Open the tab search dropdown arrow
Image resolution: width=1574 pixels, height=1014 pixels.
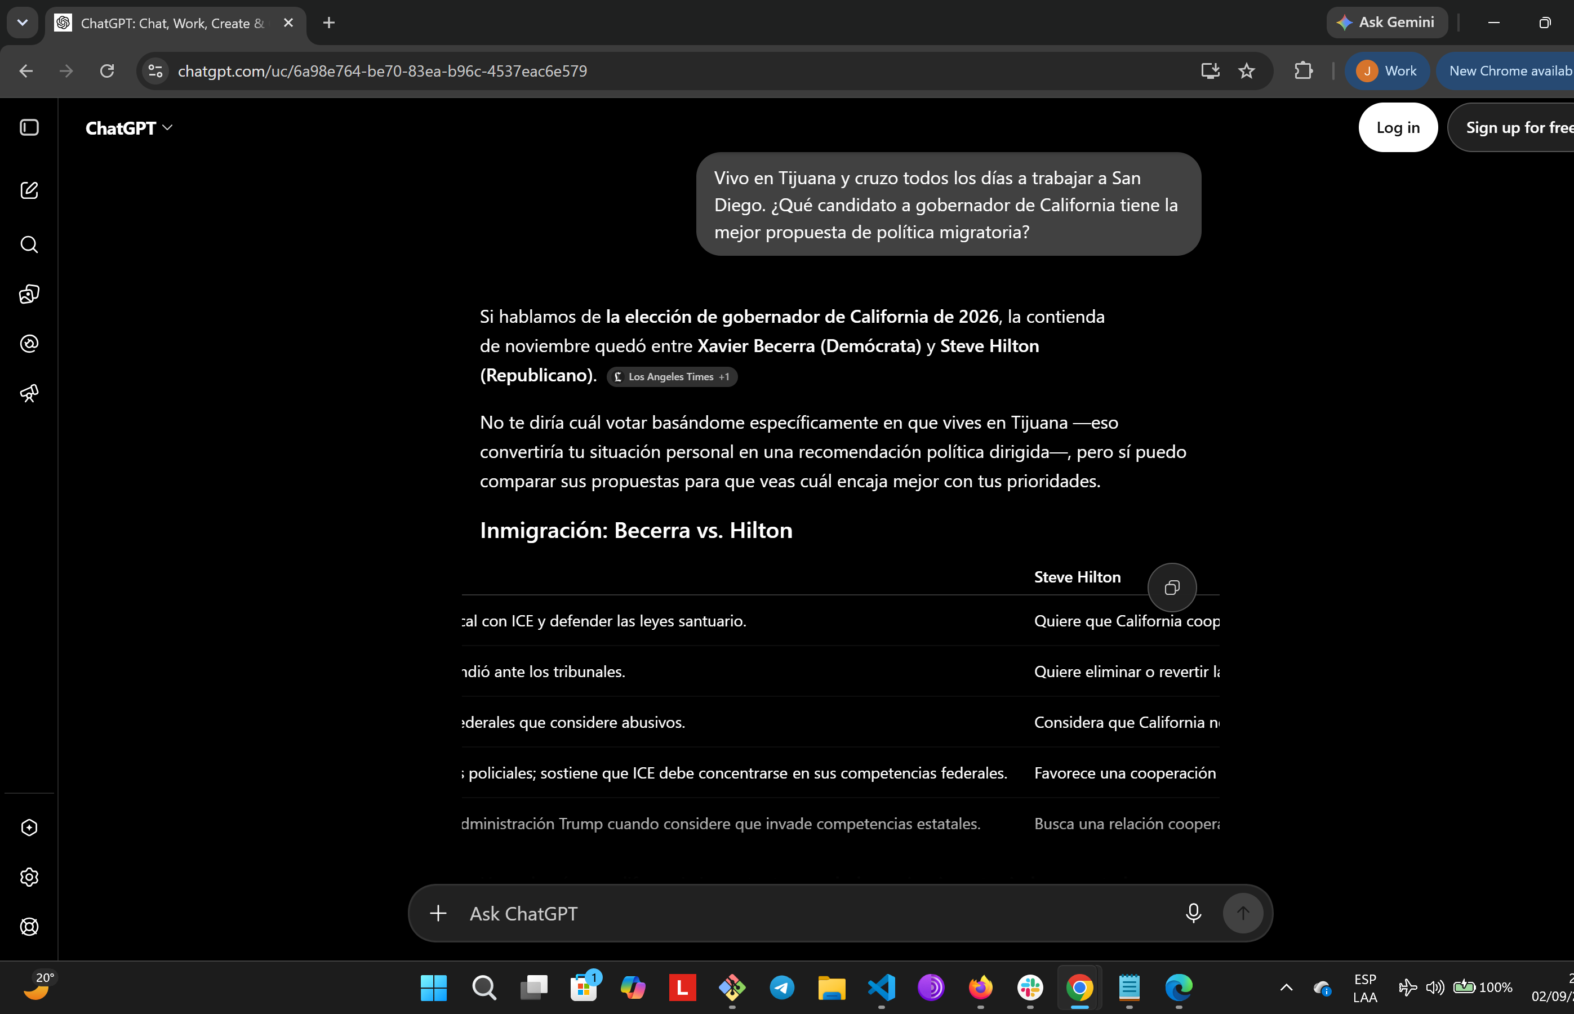(x=23, y=23)
